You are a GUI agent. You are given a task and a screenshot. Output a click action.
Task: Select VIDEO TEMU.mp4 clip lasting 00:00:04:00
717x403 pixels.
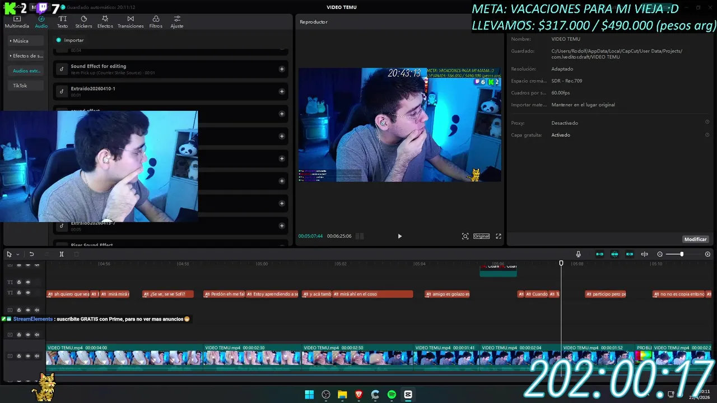pyautogui.click(x=124, y=356)
